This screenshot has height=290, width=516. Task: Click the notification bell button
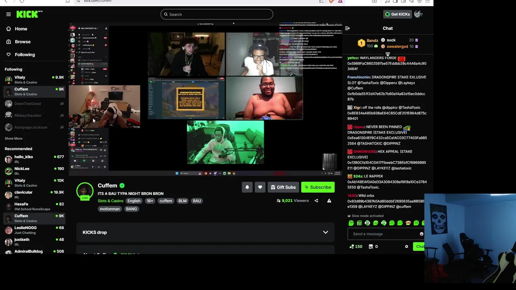(247, 187)
